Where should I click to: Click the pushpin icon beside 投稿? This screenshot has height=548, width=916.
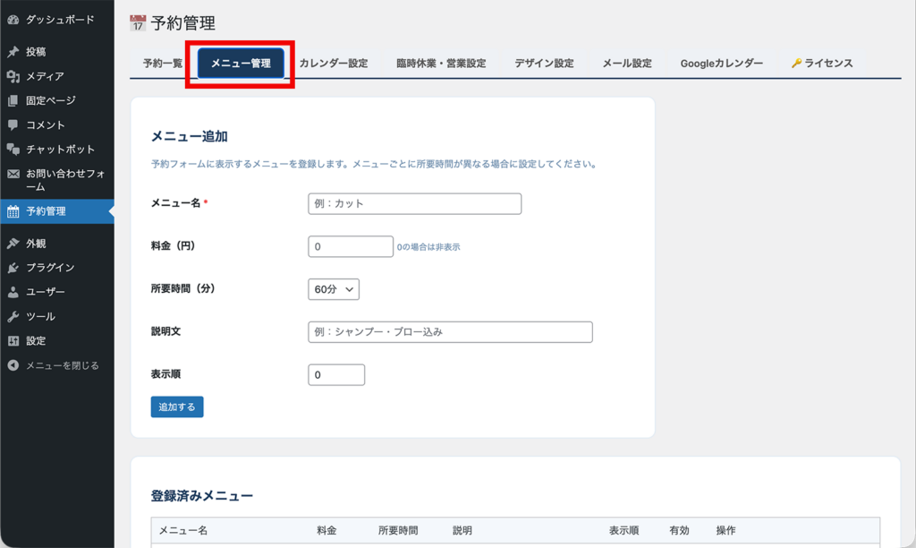pyautogui.click(x=13, y=52)
